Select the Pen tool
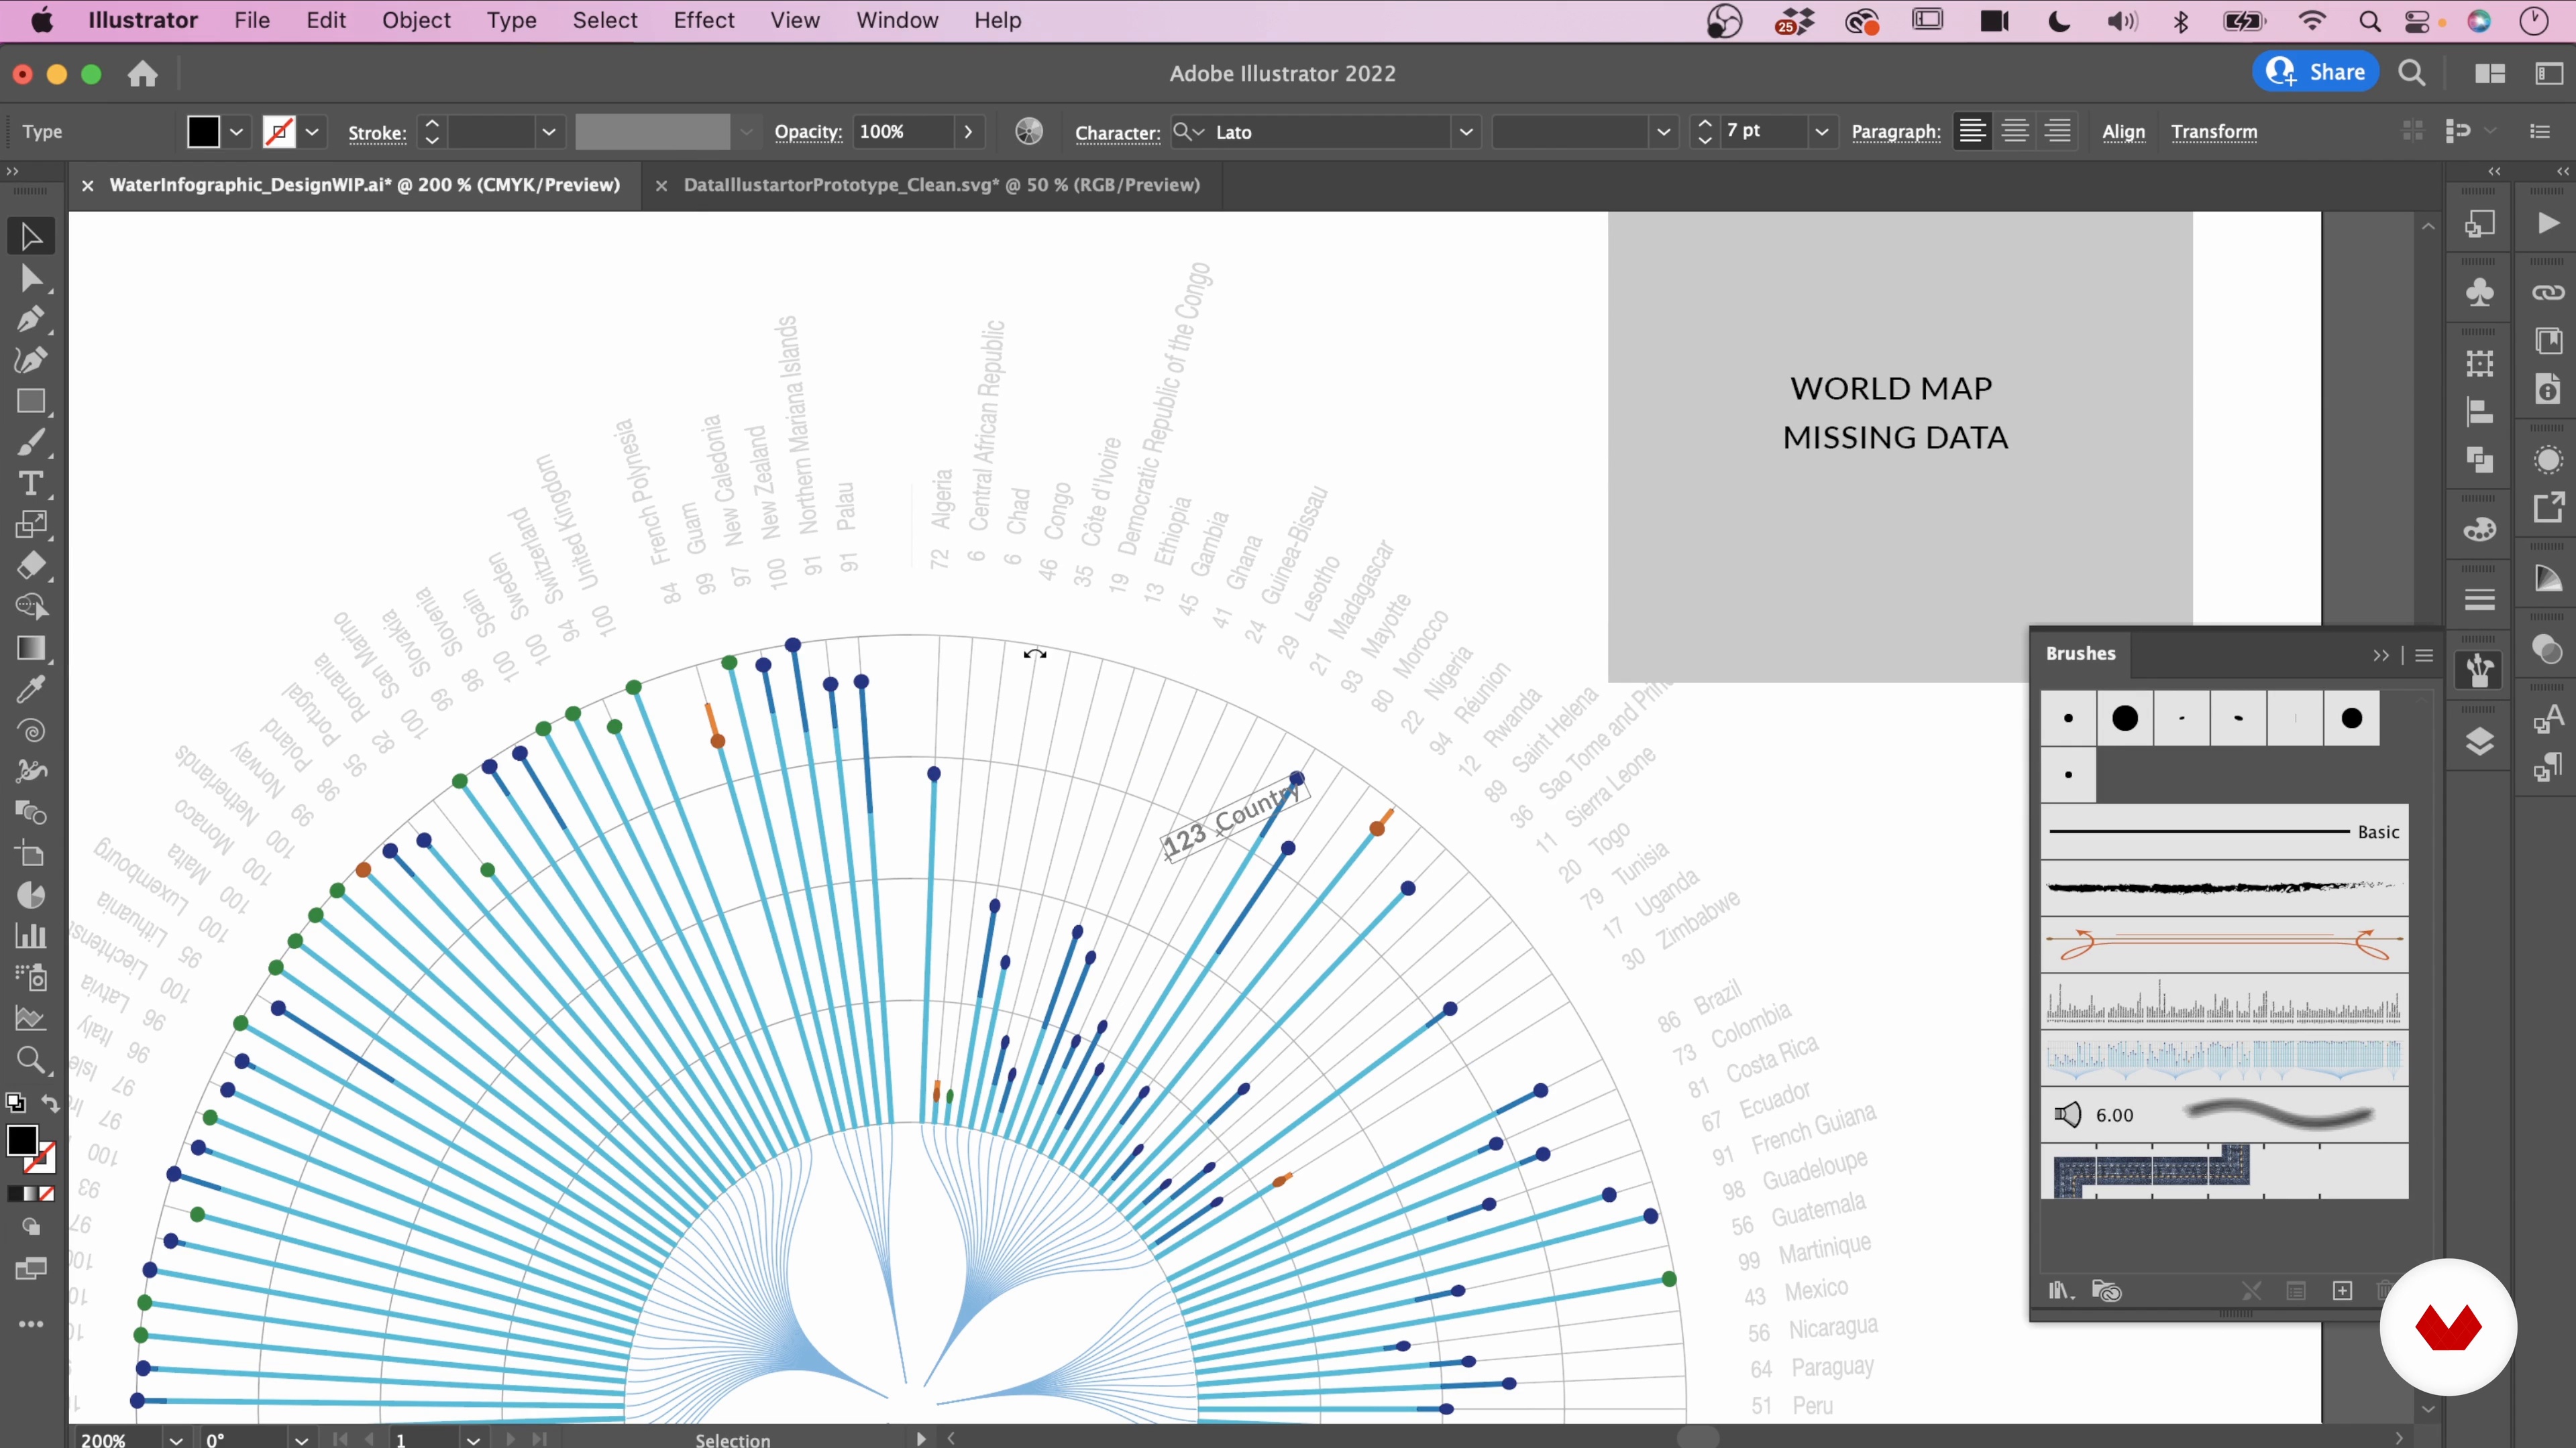 pyautogui.click(x=30, y=320)
